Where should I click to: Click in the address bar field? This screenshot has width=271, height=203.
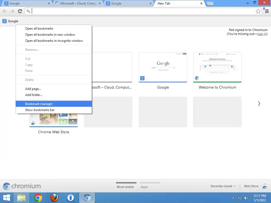[143, 11]
